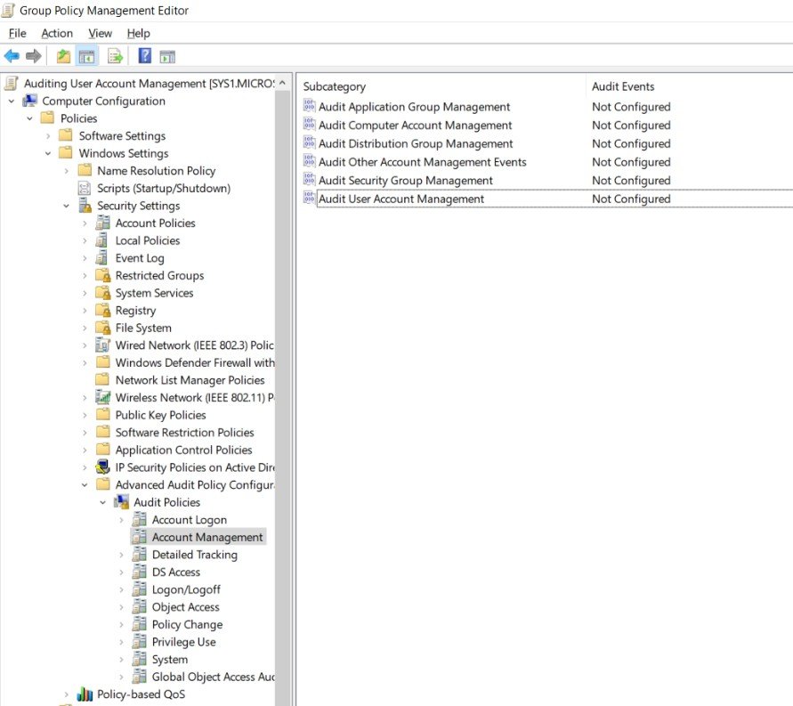Click the Auditing User Account Management root icon
793x706 pixels.
[x=12, y=83]
